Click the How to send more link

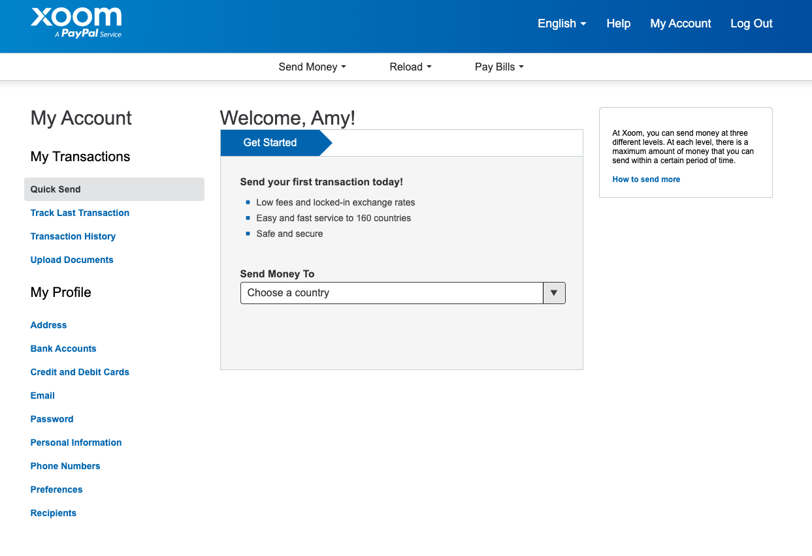tap(646, 179)
